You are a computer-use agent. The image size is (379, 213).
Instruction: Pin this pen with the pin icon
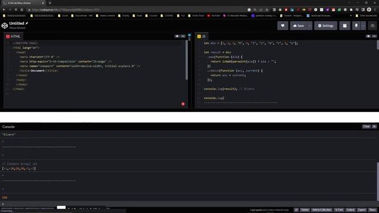click(356, 25)
